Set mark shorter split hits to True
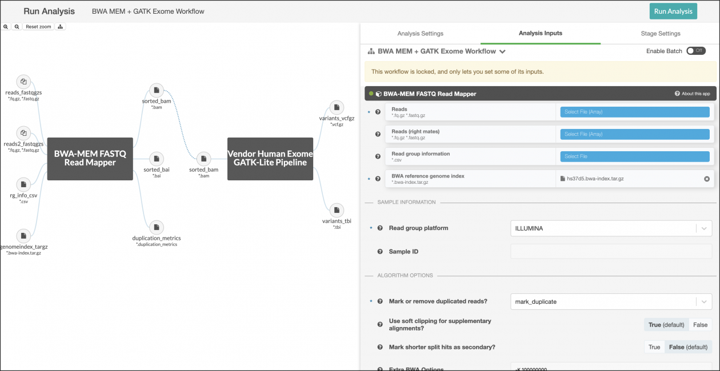This screenshot has width=720, height=371. tap(654, 347)
